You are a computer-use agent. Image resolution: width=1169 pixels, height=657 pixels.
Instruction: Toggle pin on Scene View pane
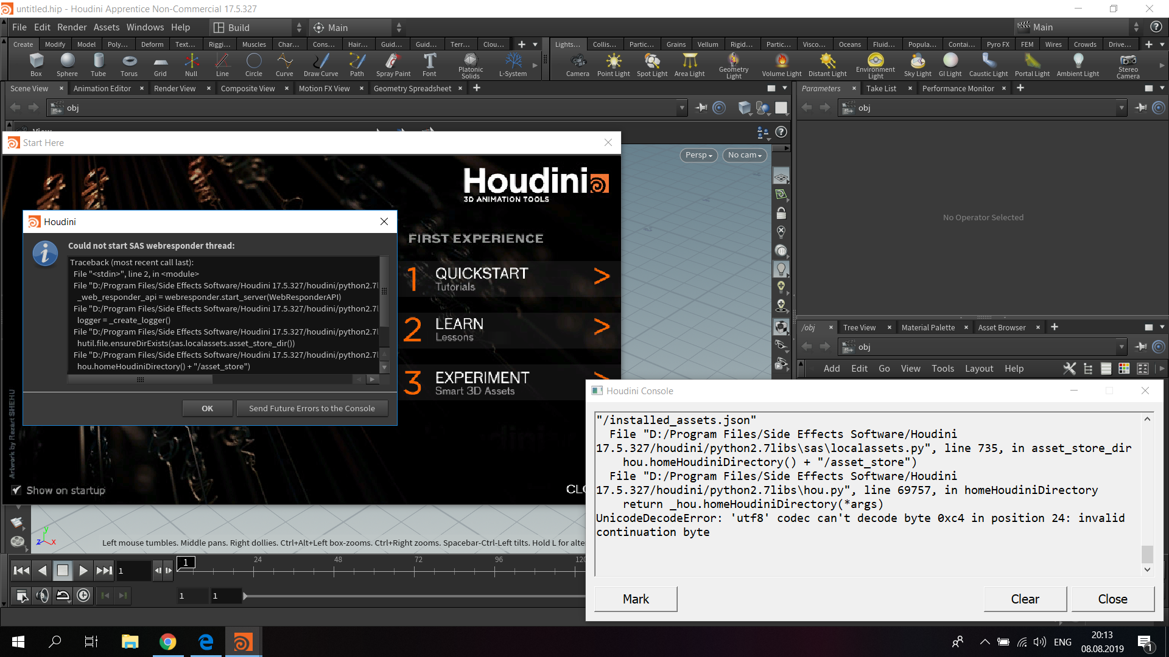pos(701,108)
